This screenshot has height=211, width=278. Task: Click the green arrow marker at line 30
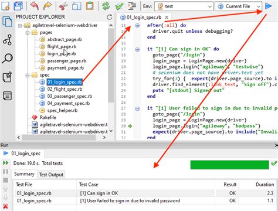coord(130,126)
